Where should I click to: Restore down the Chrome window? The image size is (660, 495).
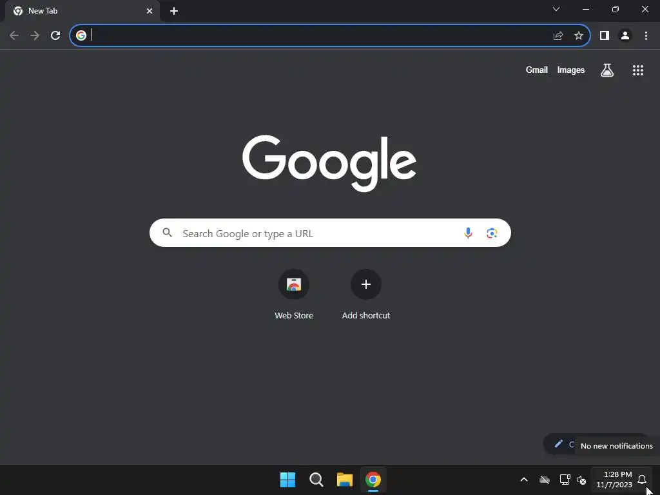(x=616, y=9)
